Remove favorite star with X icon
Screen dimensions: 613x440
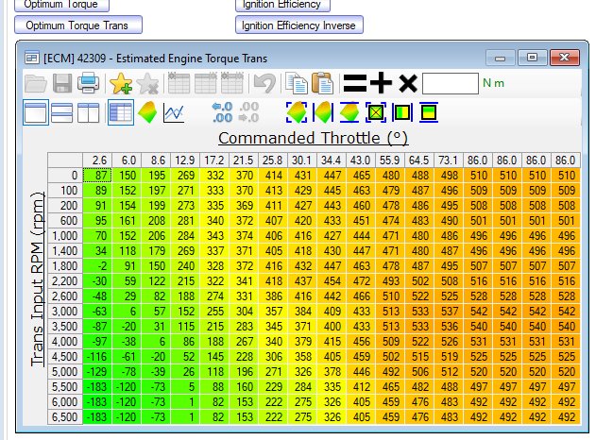pyautogui.click(x=147, y=83)
